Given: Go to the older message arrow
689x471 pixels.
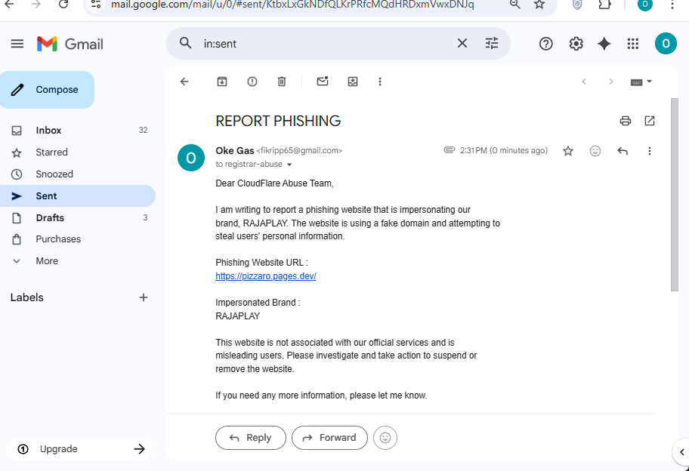Looking at the screenshot, I should click(x=610, y=82).
